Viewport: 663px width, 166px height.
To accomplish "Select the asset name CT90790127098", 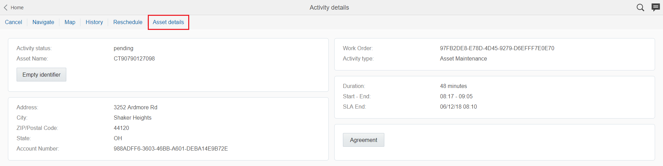I will tap(134, 59).
